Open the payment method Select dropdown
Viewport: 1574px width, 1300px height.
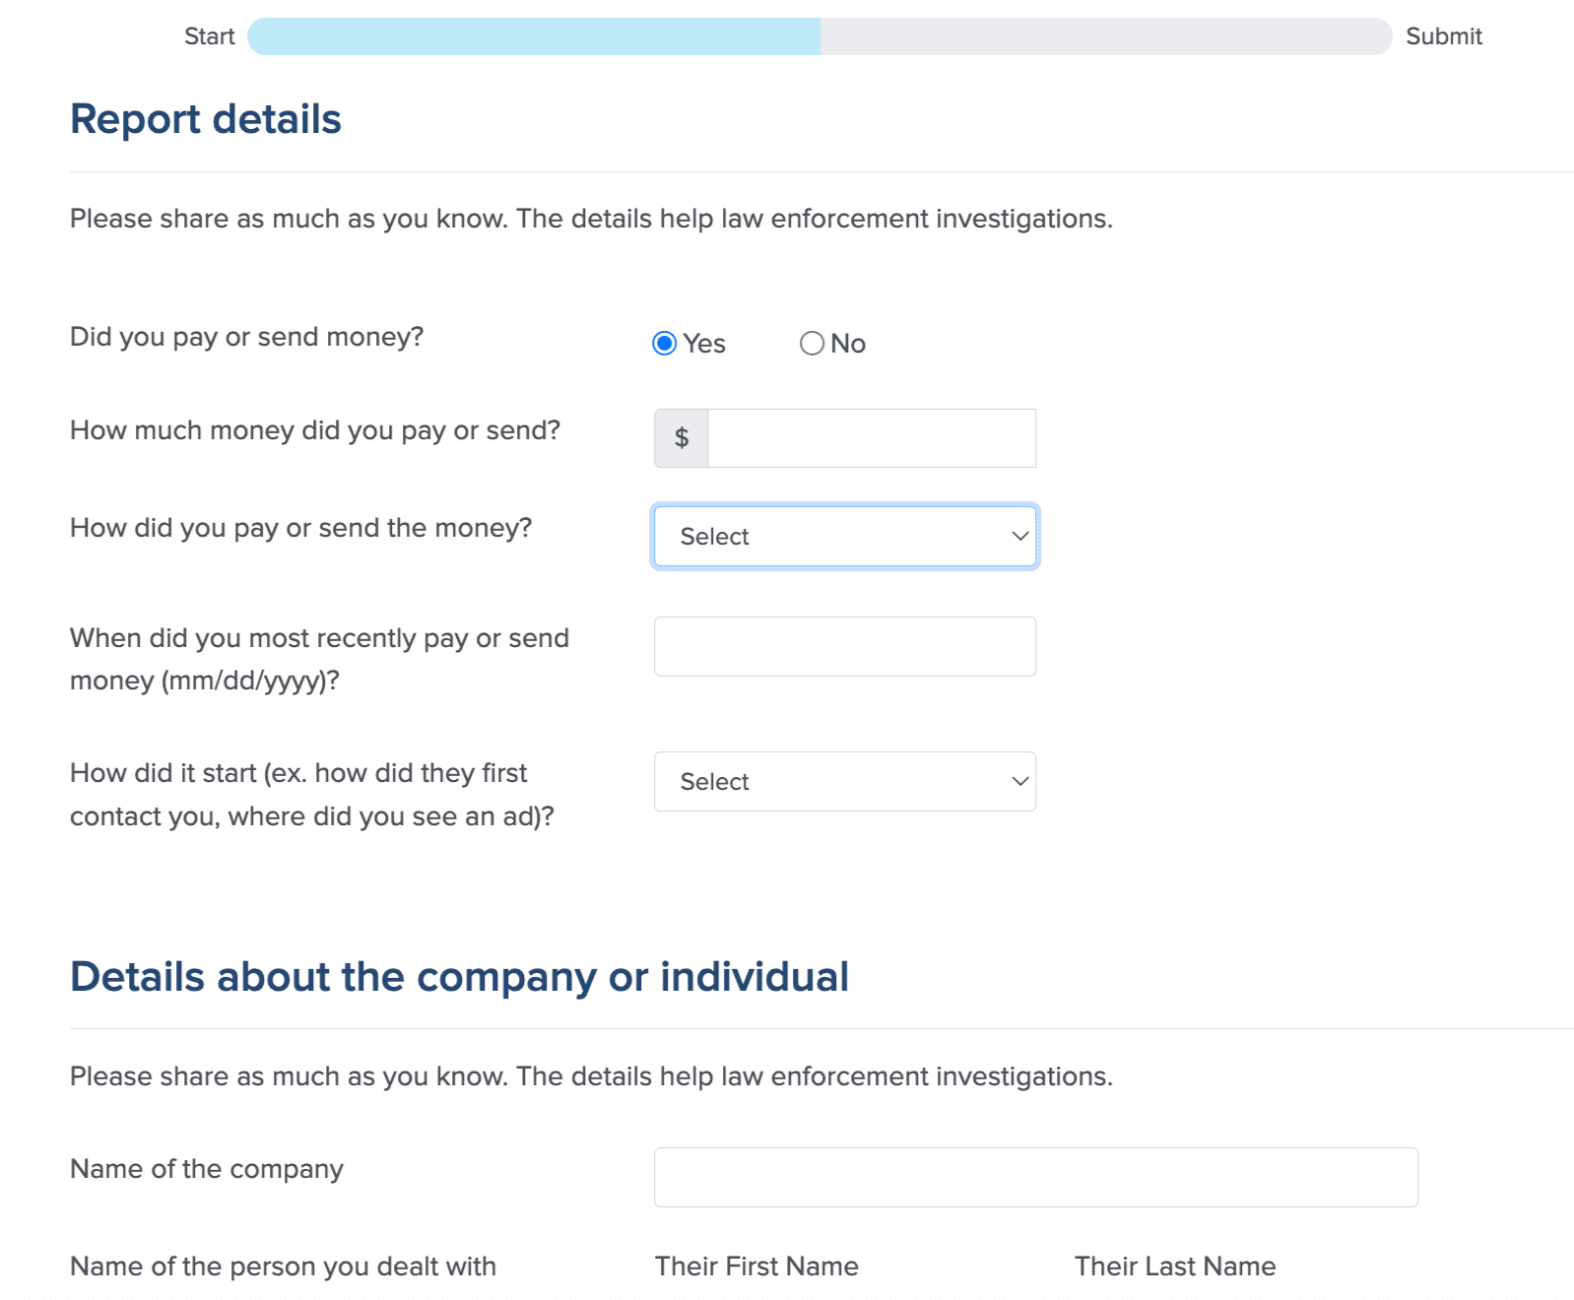[845, 537]
